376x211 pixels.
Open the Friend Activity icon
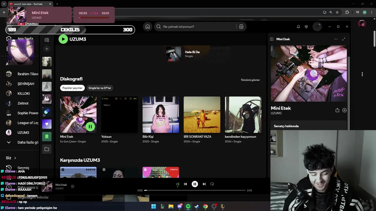point(306,27)
